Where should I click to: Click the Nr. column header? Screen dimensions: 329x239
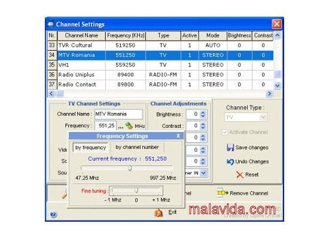[52, 35]
